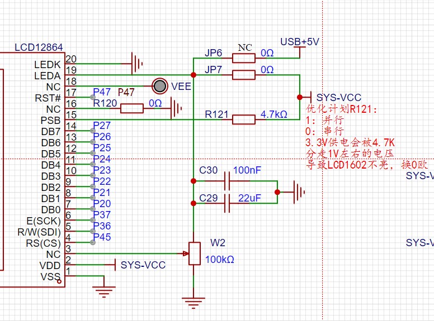The height and width of the screenshot is (321, 434).
Task: Select the red annotation line mentioning R121
Action: click(x=342, y=109)
